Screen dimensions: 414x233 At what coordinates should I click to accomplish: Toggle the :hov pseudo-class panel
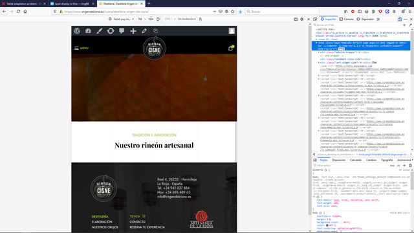[392, 166]
